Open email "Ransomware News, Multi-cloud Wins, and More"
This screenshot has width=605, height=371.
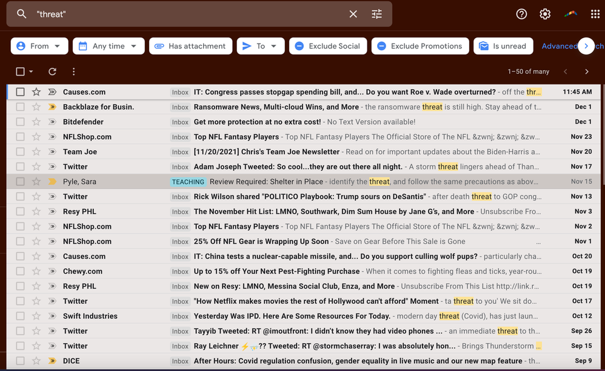tap(276, 107)
